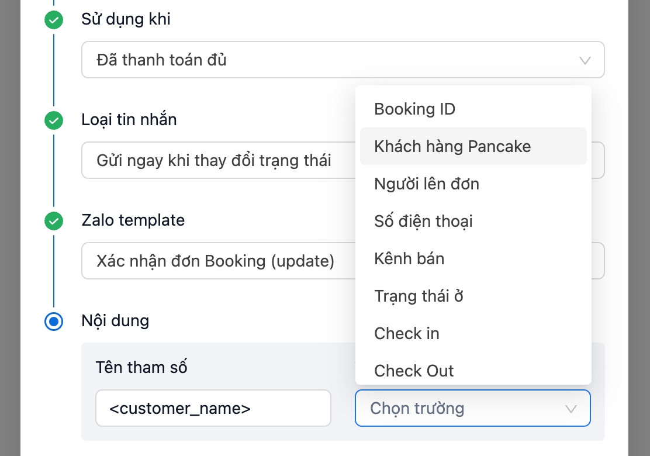Viewport: 650px width, 456px height.
Task: Choose Booking ID from the field list
Action: (x=414, y=109)
